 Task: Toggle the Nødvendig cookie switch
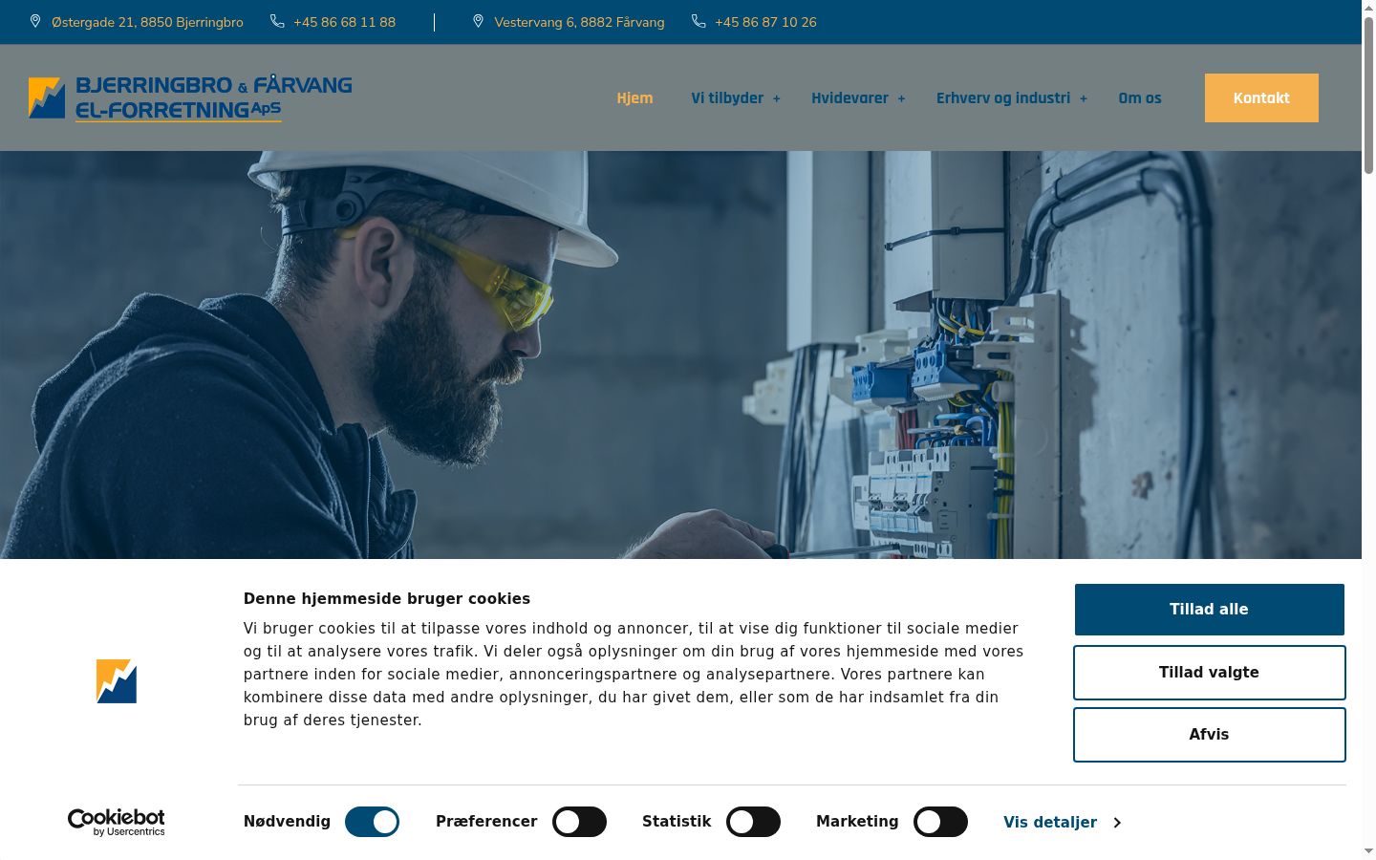(x=372, y=822)
